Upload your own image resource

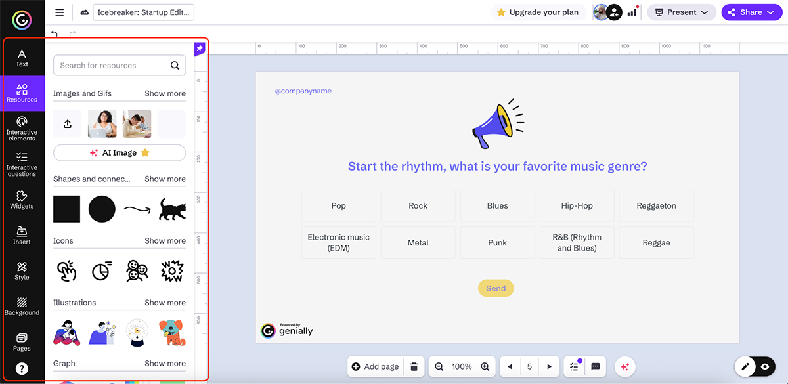click(68, 123)
